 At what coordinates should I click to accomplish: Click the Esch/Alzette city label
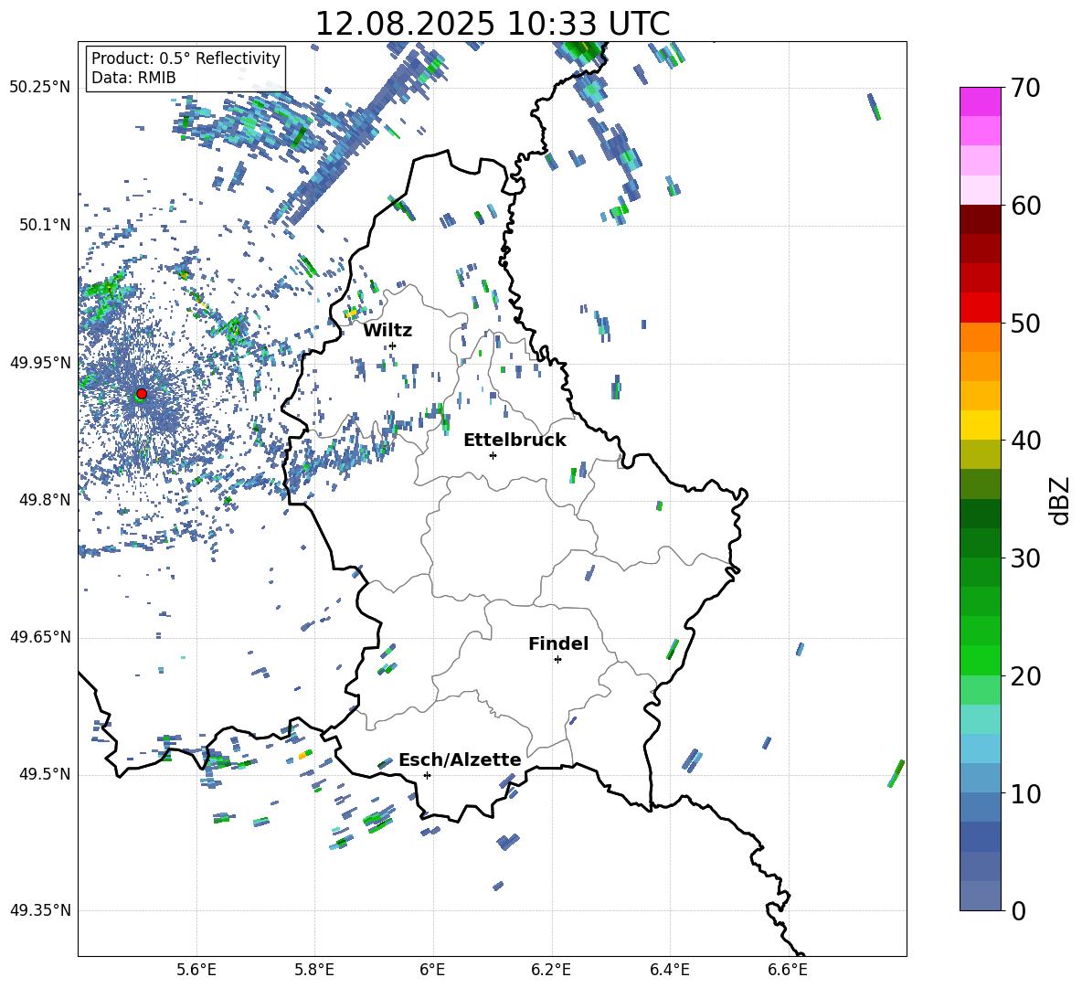click(460, 760)
